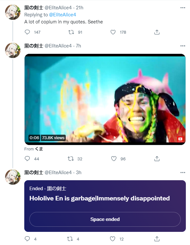The width and height of the screenshot is (190, 245).
Task: Reply to the Space tweet with 4 replies
Action: (27, 239)
